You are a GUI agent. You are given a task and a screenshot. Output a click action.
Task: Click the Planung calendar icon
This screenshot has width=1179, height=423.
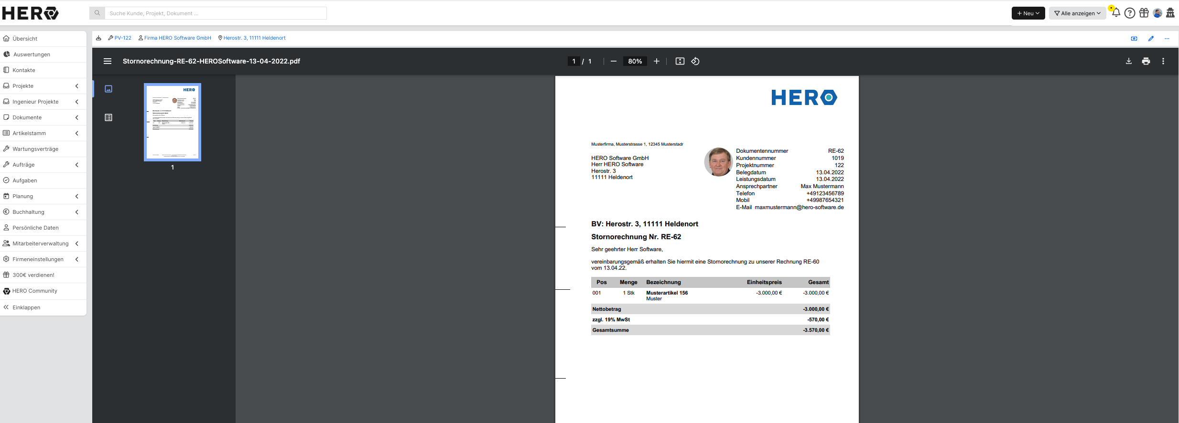6,196
